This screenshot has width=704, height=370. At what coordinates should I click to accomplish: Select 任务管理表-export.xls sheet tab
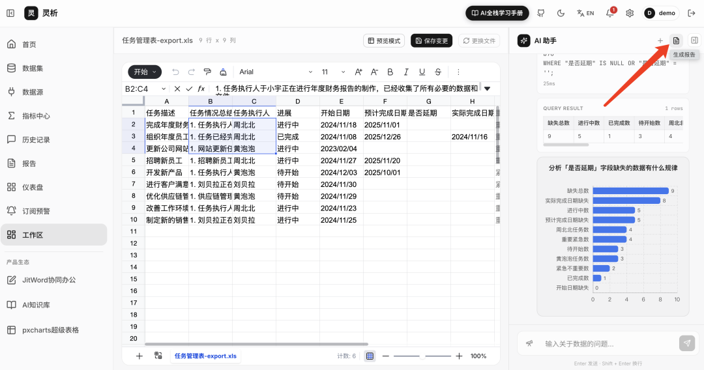pyautogui.click(x=205, y=356)
